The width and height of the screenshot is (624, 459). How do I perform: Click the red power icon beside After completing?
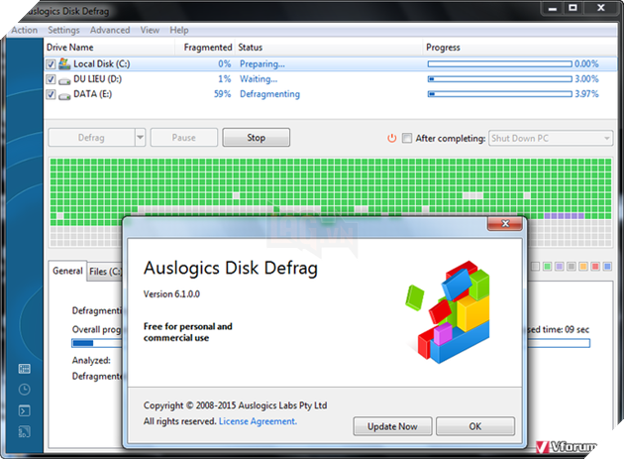(391, 138)
